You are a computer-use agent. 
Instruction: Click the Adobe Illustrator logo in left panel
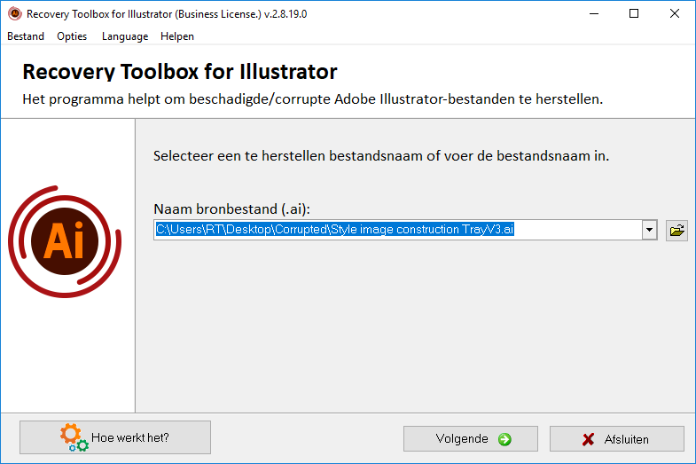(x=65, y=241)
